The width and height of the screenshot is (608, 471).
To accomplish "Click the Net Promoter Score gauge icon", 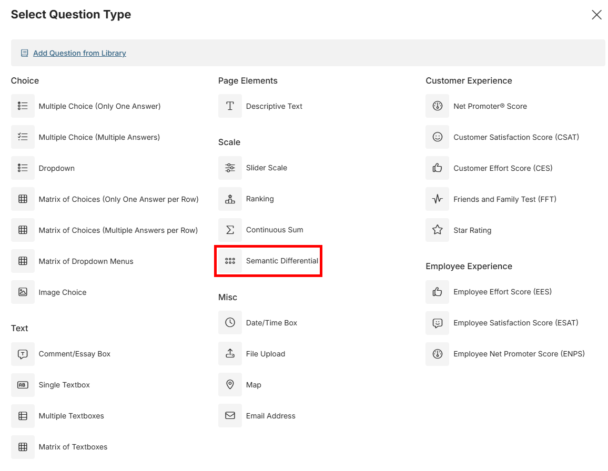I will tap(438, 106).
